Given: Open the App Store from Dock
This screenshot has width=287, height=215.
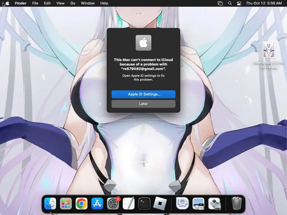Looking at the screenshot, I should pyautogui.click(x=97, y=204).
